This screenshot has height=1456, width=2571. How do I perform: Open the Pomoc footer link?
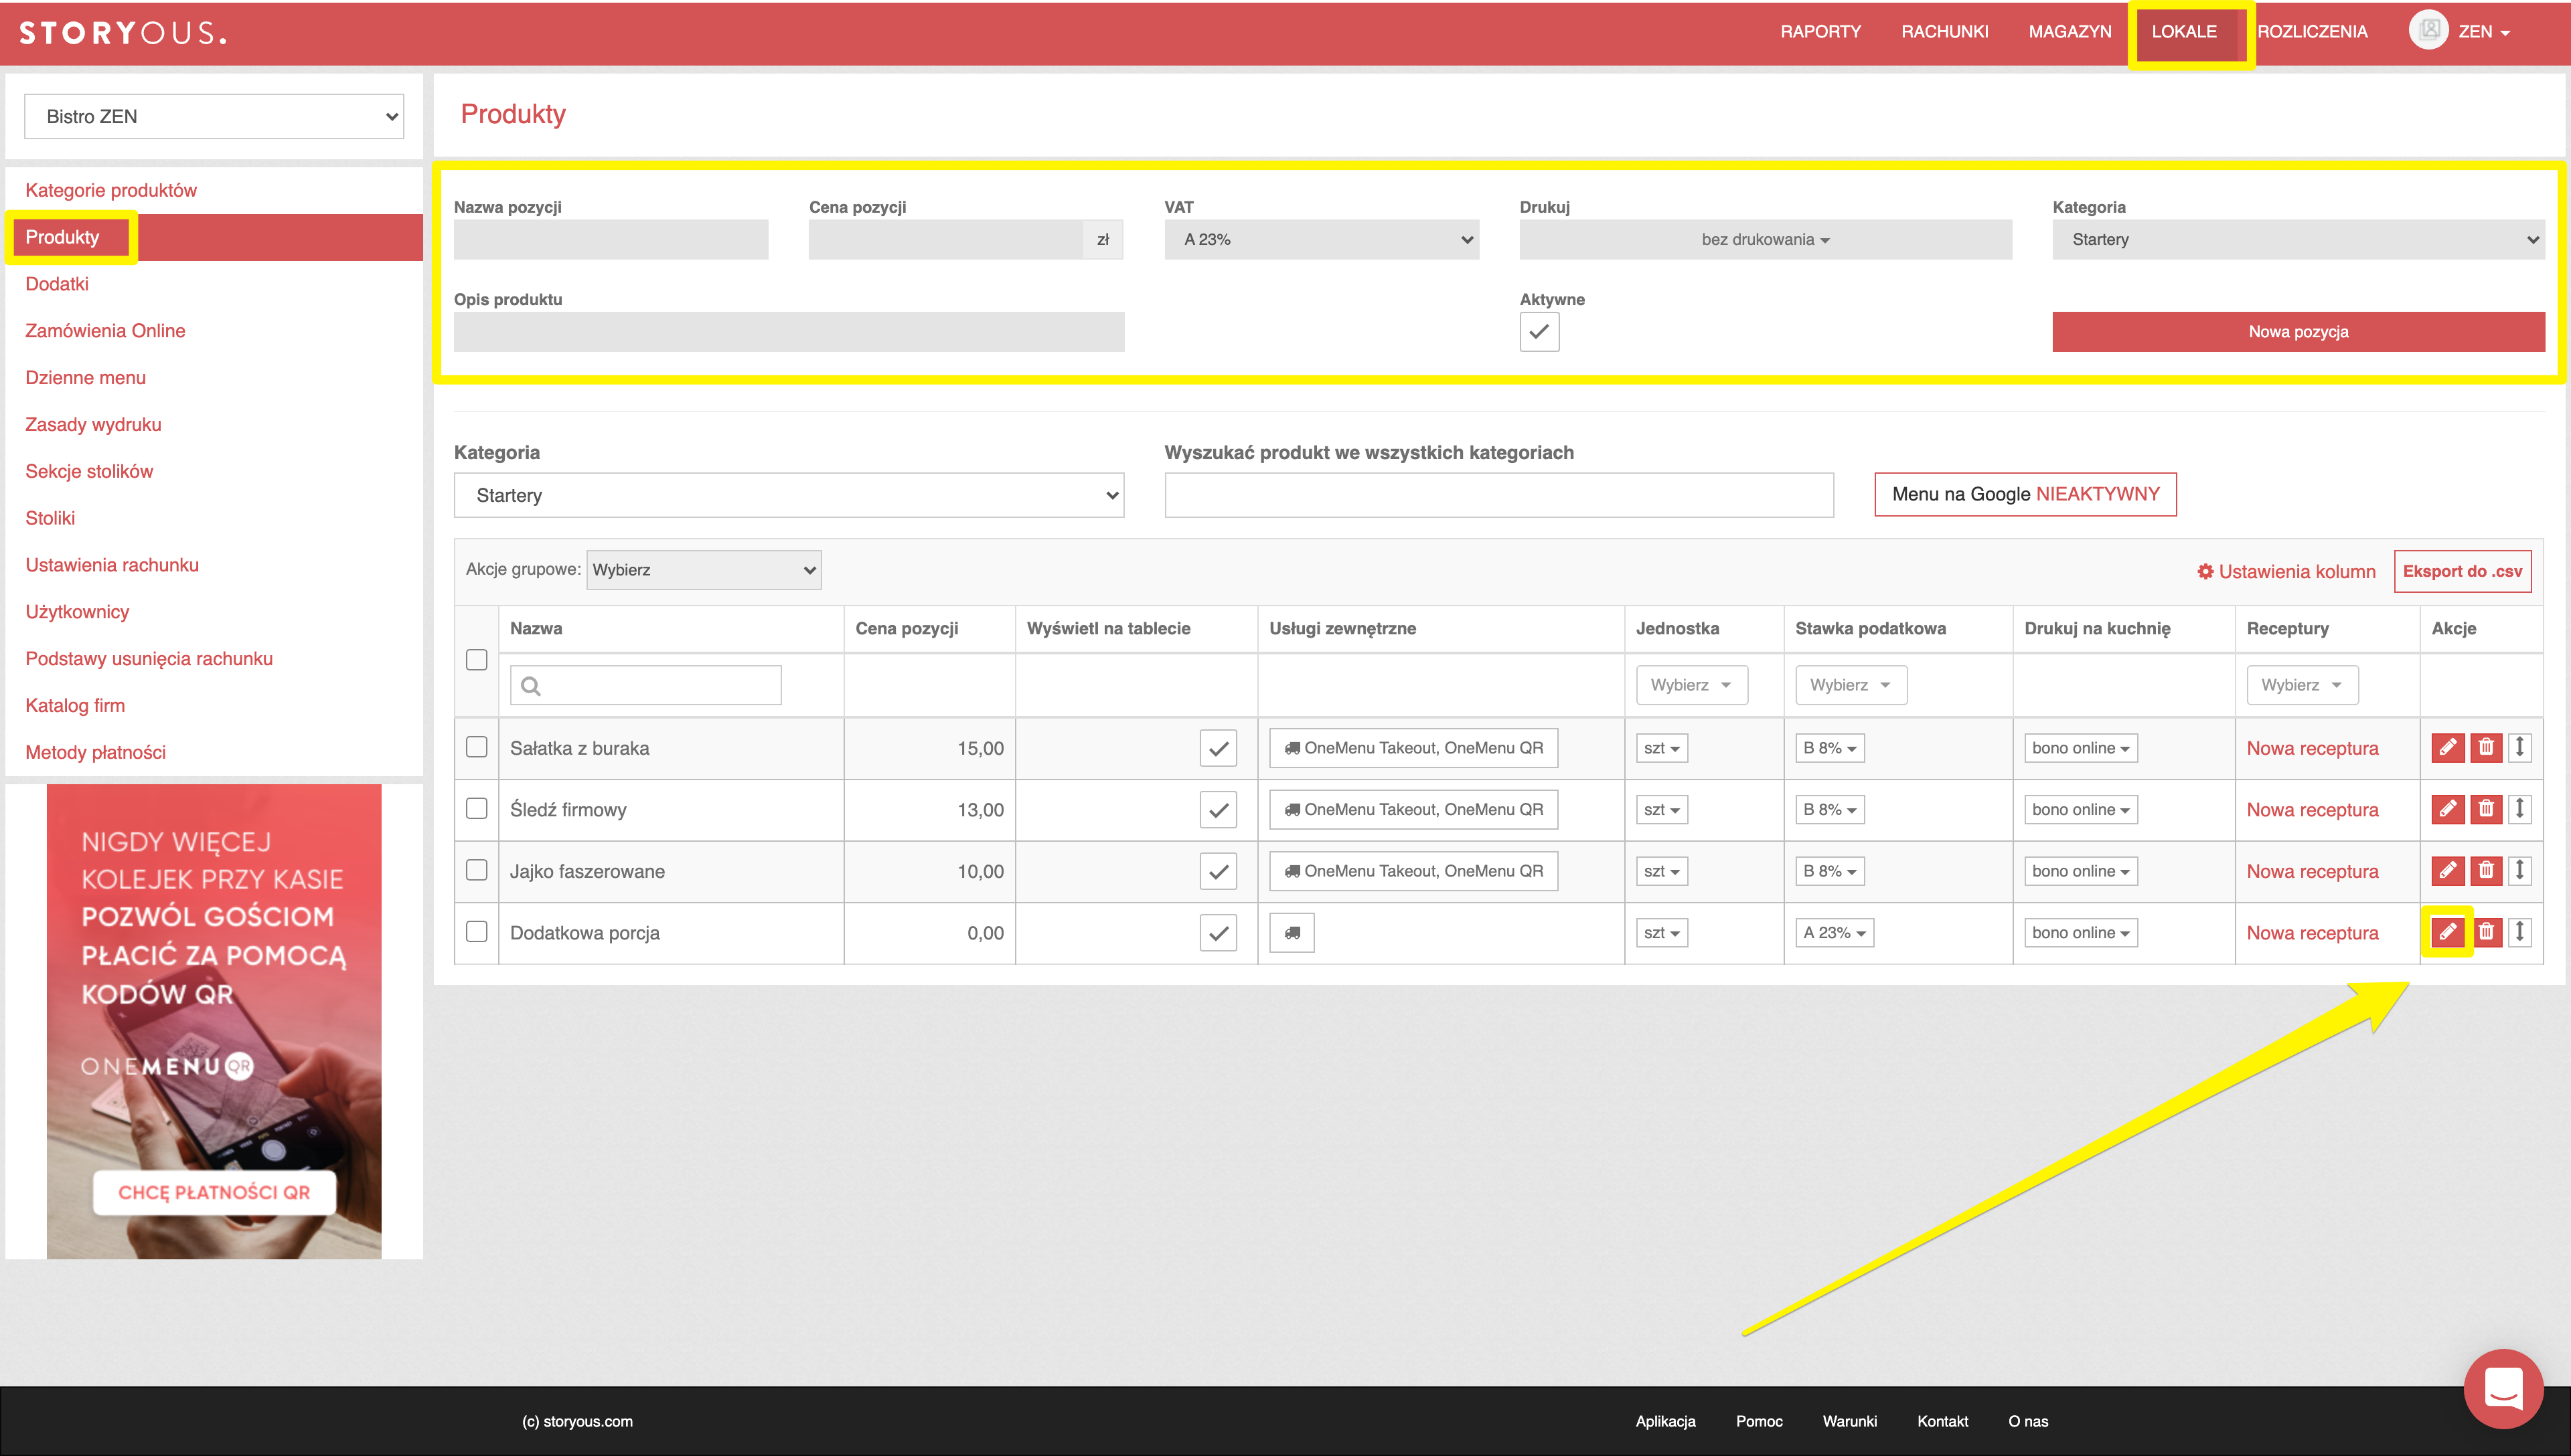click(x=1759, y=1421)
